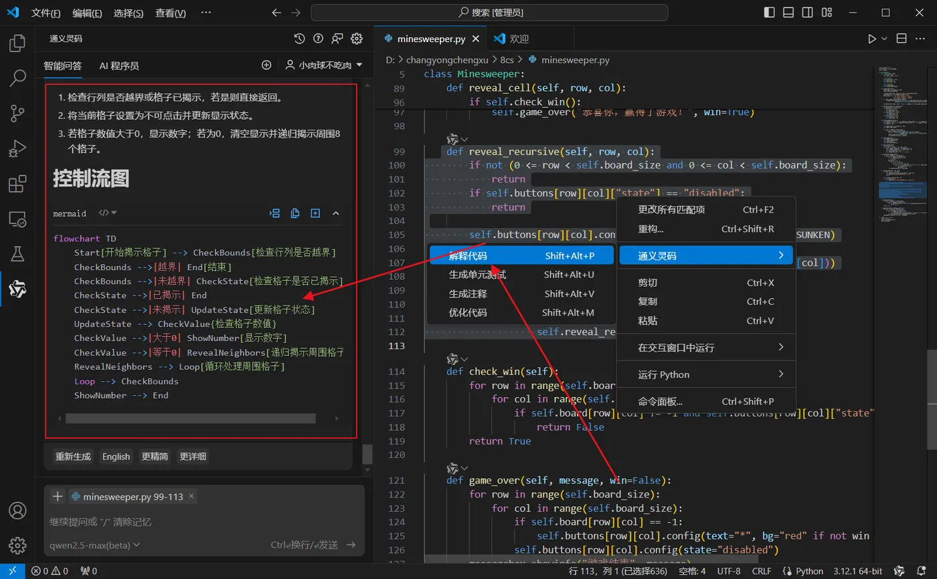937x579 pixels.
Task: Copy the mermaid code block
Action: coord(295,213)
